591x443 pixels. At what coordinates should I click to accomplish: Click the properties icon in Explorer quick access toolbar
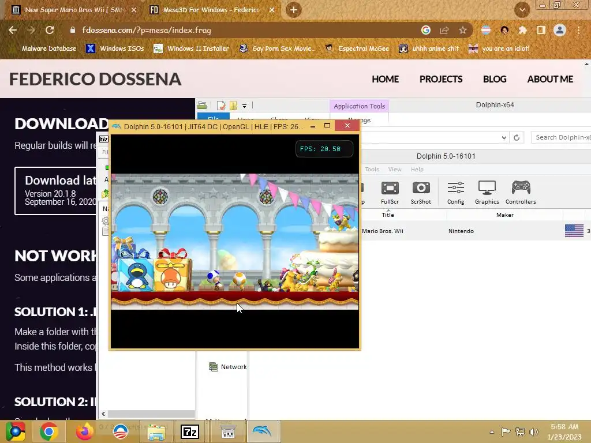point(221,106)
